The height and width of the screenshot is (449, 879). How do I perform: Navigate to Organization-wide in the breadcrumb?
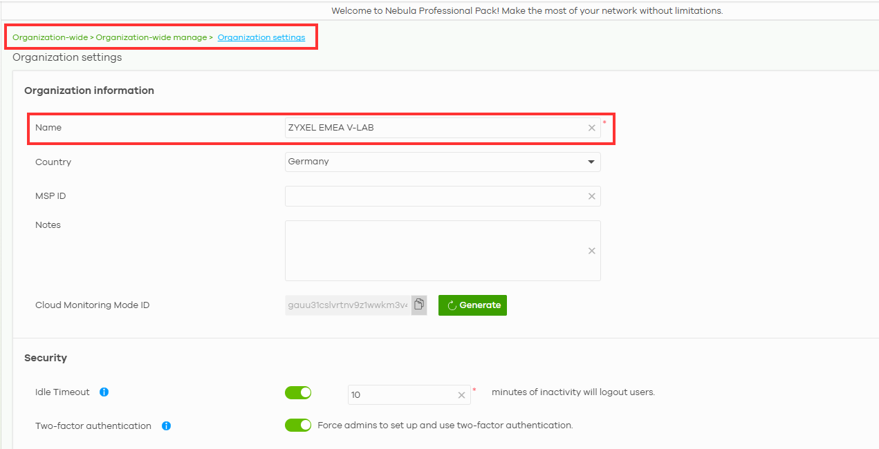(48, 37)
